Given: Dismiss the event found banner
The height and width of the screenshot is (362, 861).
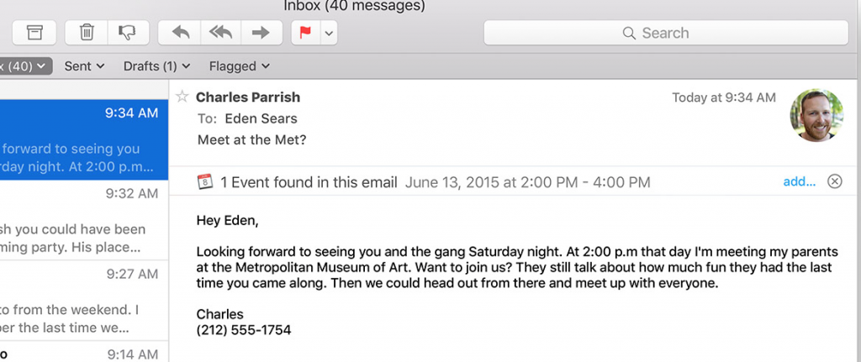Looking at the screenshot, I should pos(835,181).
